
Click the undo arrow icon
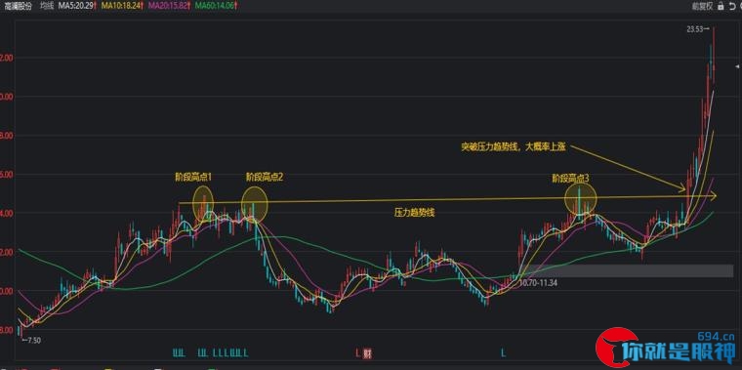click(x=732, y=7)
